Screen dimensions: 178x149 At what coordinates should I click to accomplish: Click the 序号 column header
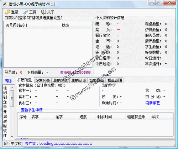tap(24, 117)
